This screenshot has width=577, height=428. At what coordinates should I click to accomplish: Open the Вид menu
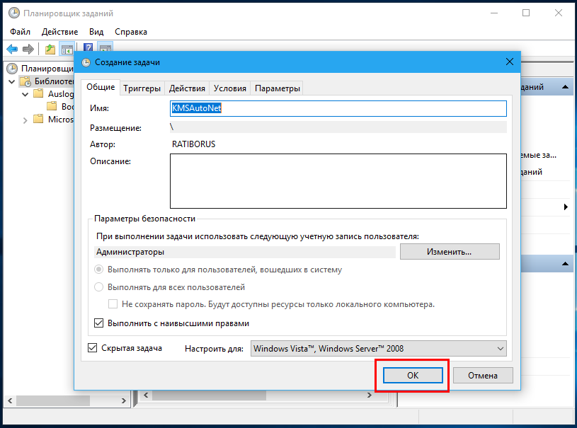tap(96, 32)
